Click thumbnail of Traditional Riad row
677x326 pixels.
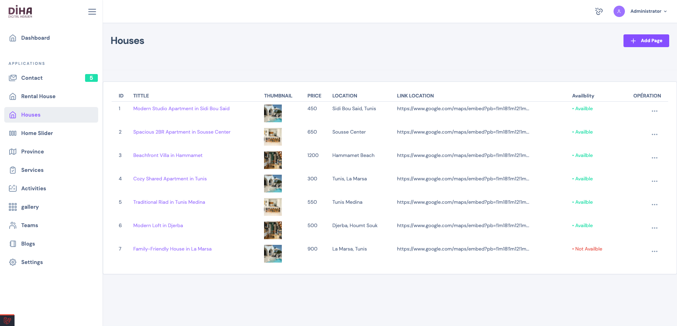tap(273, 207)
